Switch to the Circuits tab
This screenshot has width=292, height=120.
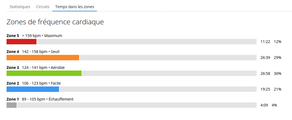(x=43, y=7)
